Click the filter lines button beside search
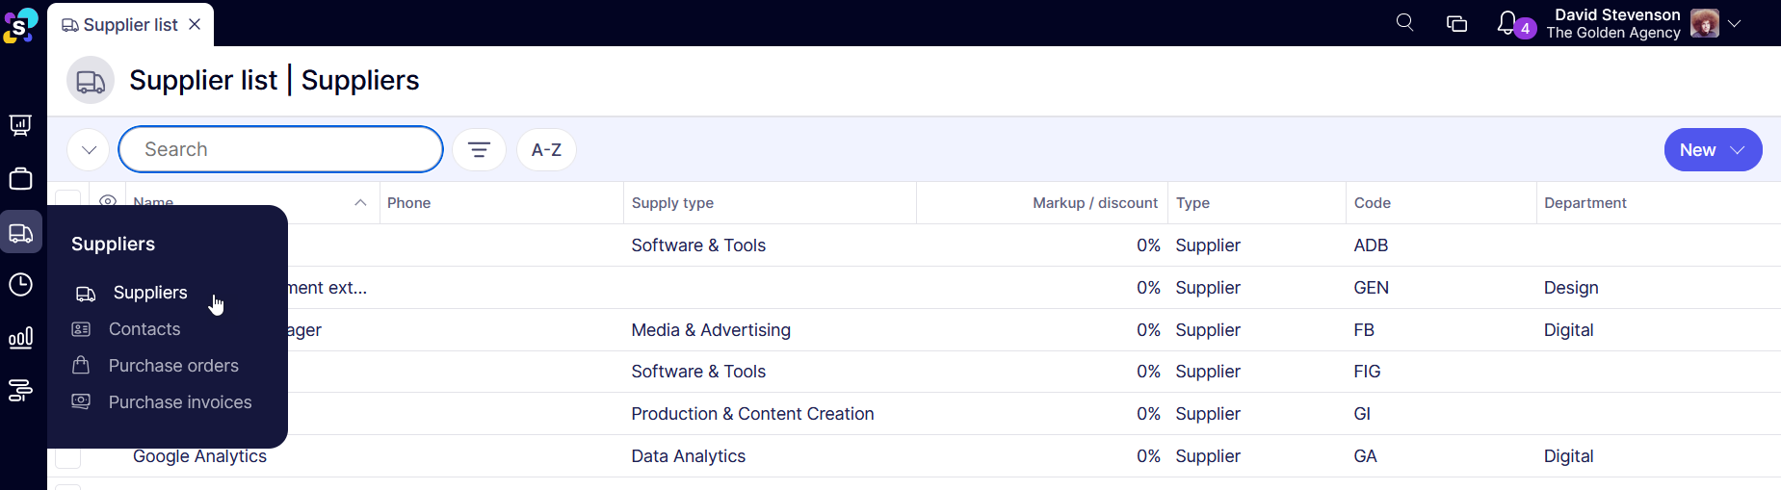The image size is (1781, 490). tap(479, 150)
